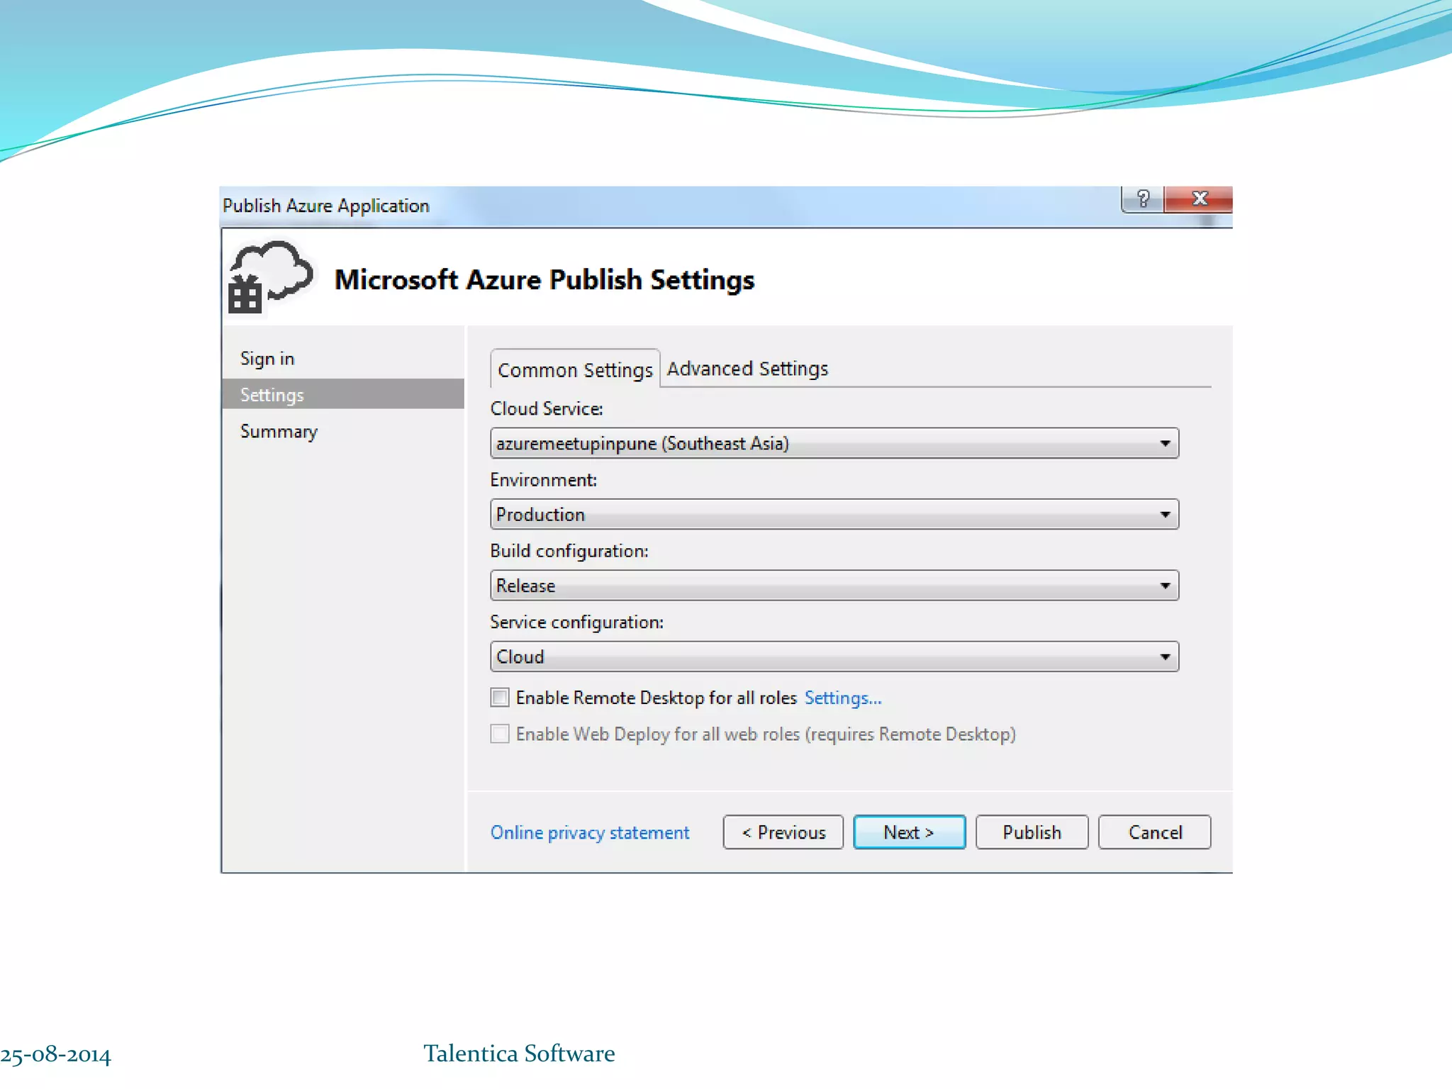Click the Azure cloud publish icon
Viewport: 1452px width, 1089px height.
[269, 278]
